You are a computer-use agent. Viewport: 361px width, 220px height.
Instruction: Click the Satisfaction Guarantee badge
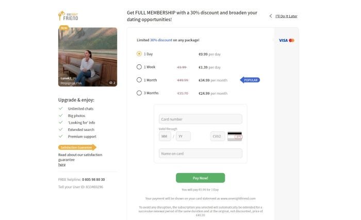point(77,147)
